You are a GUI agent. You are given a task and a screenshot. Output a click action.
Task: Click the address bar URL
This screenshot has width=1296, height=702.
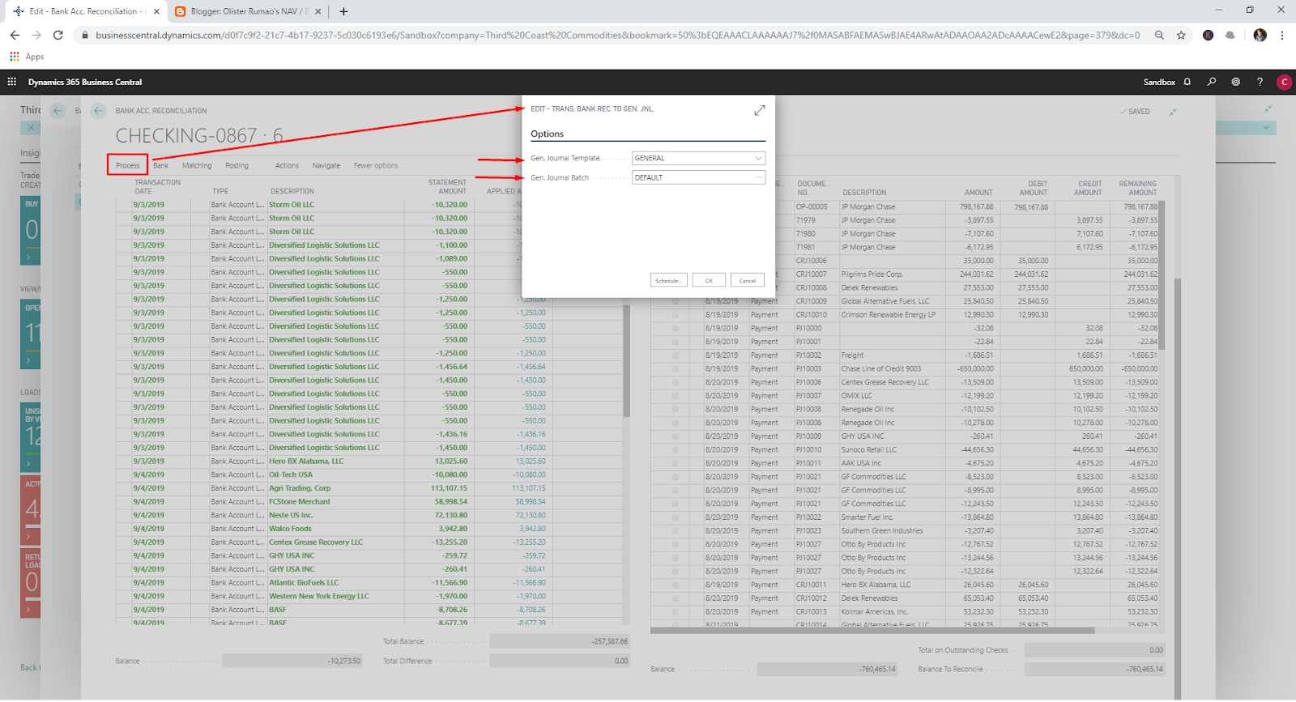pos(617,35)
